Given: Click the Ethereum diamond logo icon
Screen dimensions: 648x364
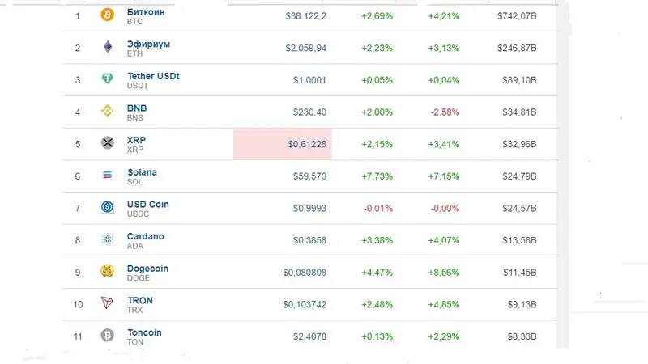Looking at the screenshot, I should coord(107,48).
